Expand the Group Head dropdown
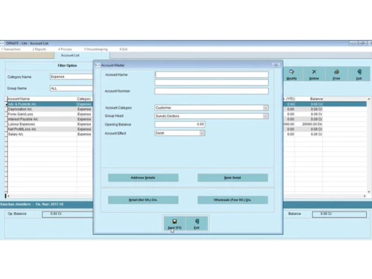 [266, 116]
